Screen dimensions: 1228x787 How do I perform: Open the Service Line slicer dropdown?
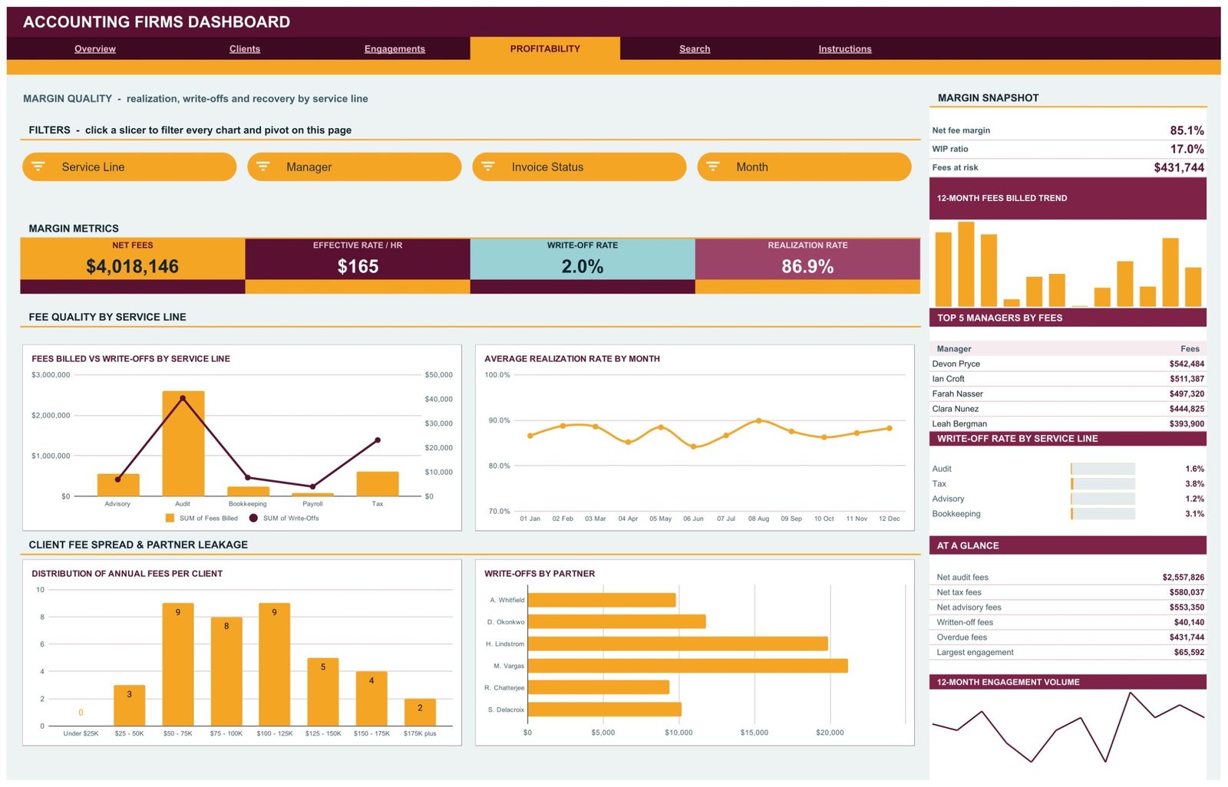click(129, 166)
